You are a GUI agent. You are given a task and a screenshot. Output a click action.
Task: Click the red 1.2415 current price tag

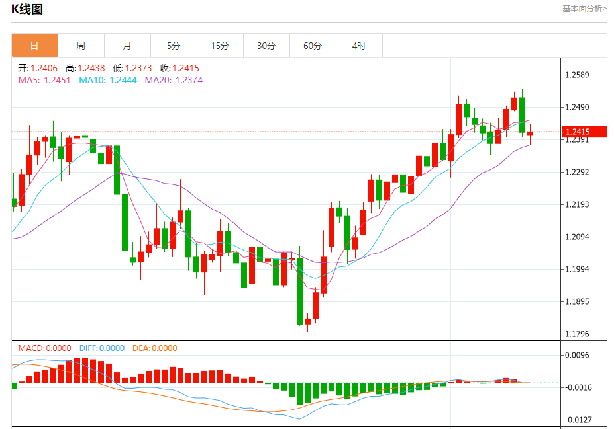pos(584,132)
